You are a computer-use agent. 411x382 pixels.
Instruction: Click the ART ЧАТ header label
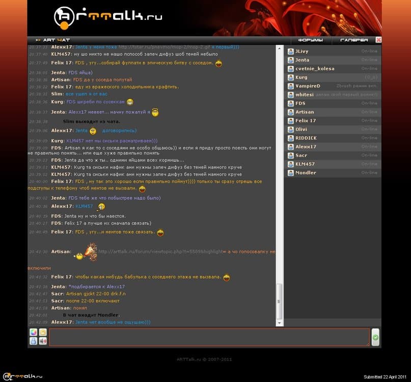[56, 40]
